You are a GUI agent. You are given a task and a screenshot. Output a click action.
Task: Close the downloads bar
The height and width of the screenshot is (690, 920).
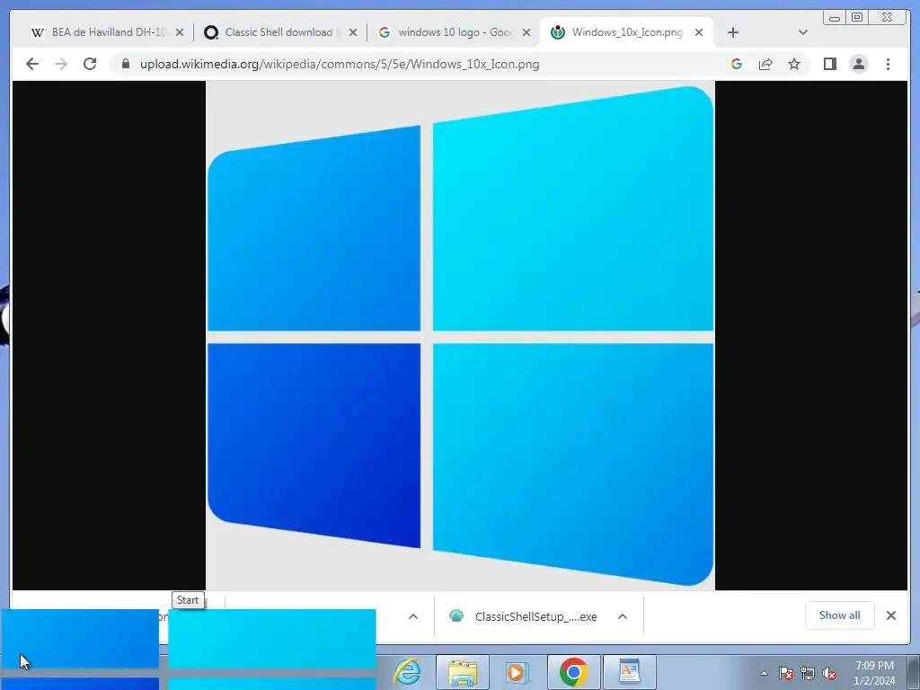click(890, 615)
